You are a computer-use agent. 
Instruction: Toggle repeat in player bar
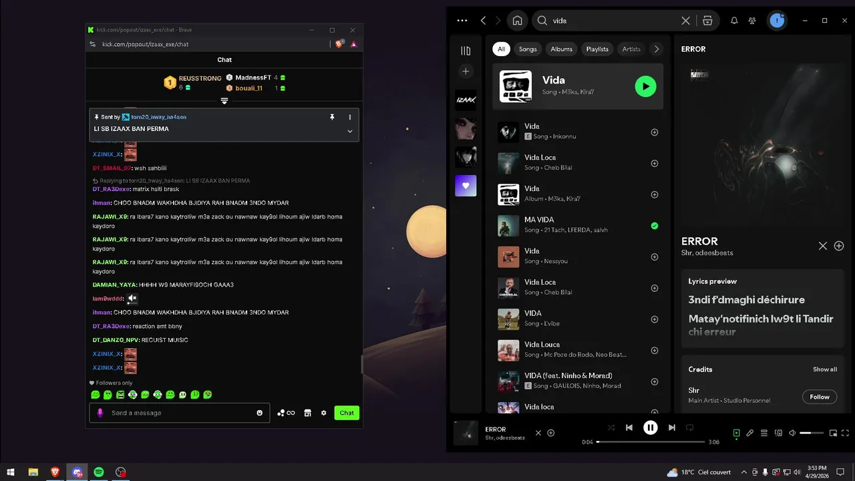(x=690, y=428)
